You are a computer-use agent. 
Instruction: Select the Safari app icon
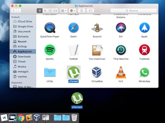[x=74, y=28]
